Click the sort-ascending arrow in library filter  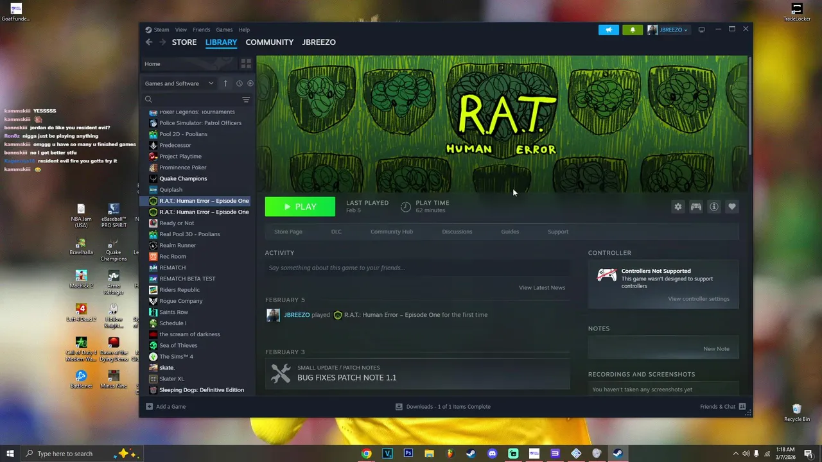point(225,83)
